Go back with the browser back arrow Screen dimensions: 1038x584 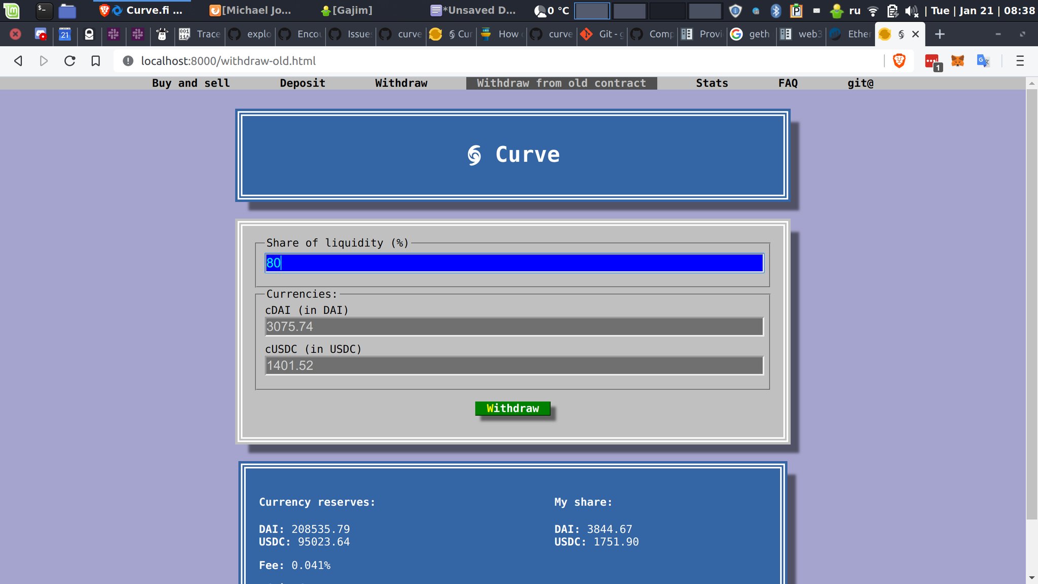18,61
